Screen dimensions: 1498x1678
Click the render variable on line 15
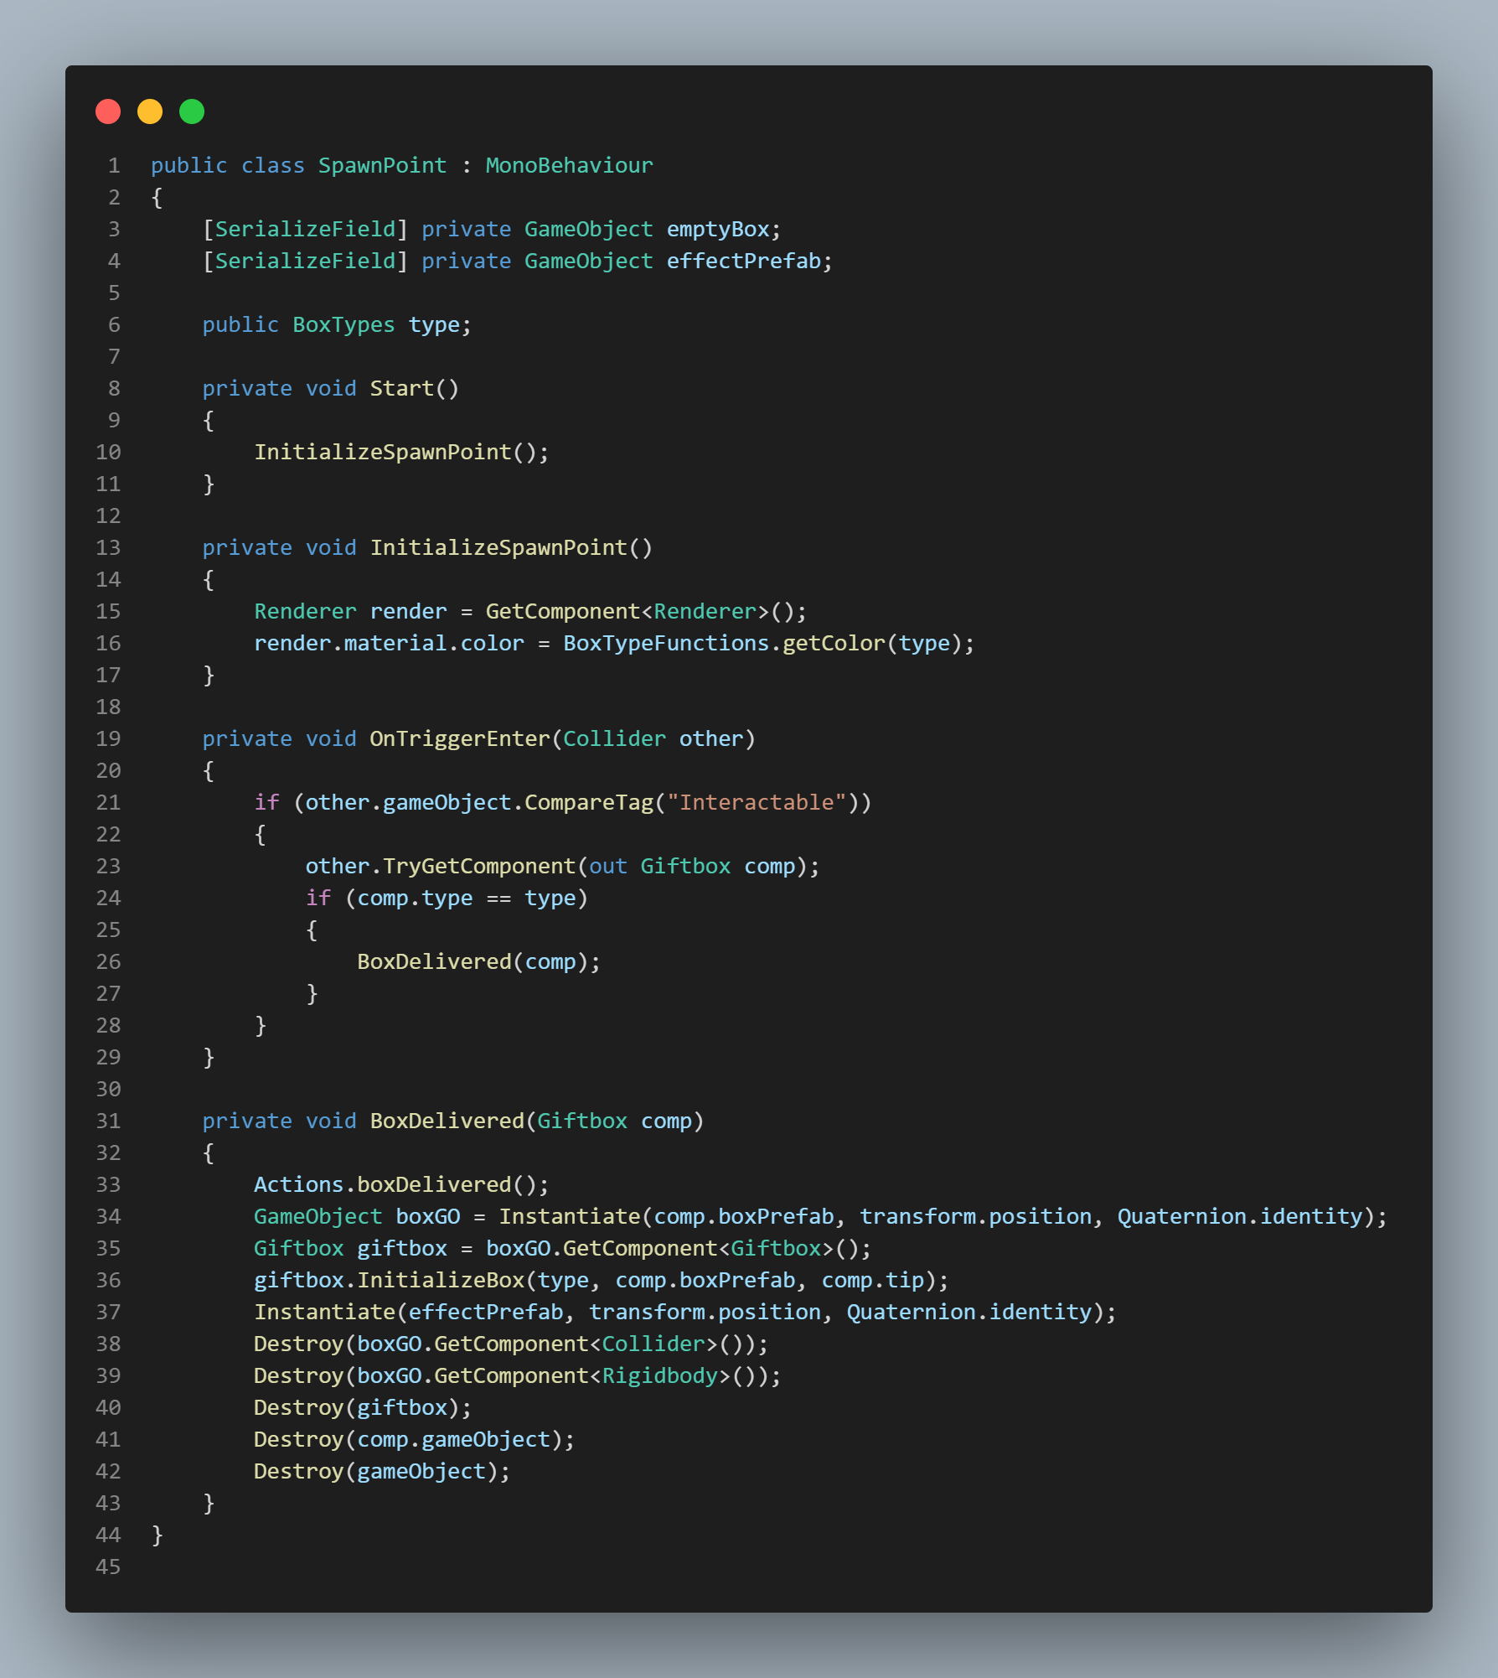(x=408, y=611)
